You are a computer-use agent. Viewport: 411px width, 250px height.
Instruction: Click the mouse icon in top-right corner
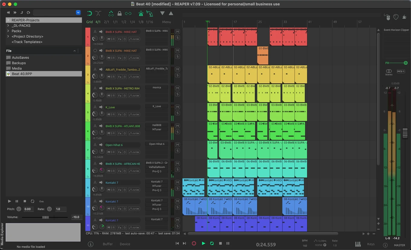[387, 17]
